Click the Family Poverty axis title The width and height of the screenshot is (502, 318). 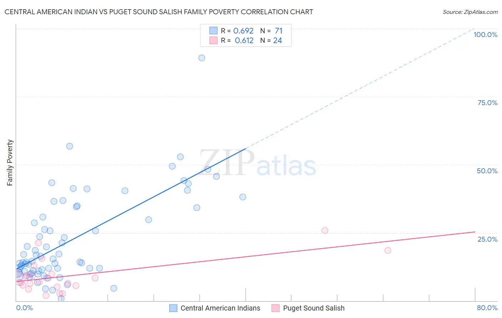[x=10, y=163]
